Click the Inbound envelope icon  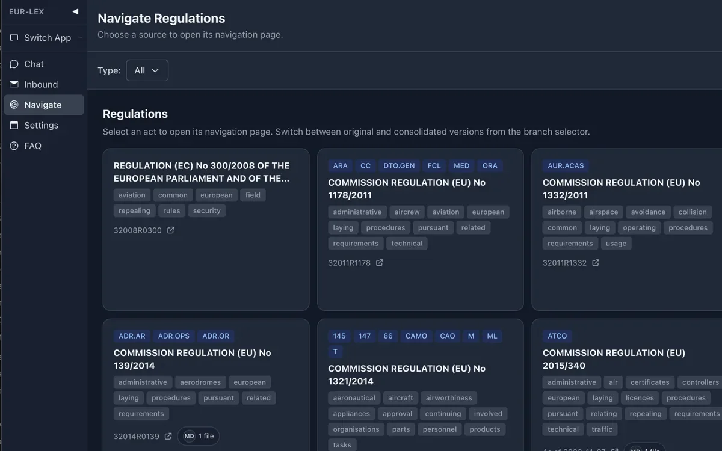14,84
